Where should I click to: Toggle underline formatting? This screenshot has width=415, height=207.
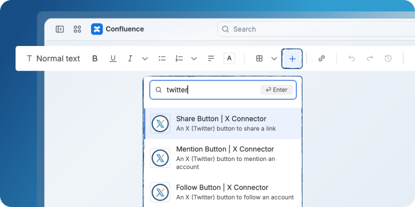coord(113,59)
